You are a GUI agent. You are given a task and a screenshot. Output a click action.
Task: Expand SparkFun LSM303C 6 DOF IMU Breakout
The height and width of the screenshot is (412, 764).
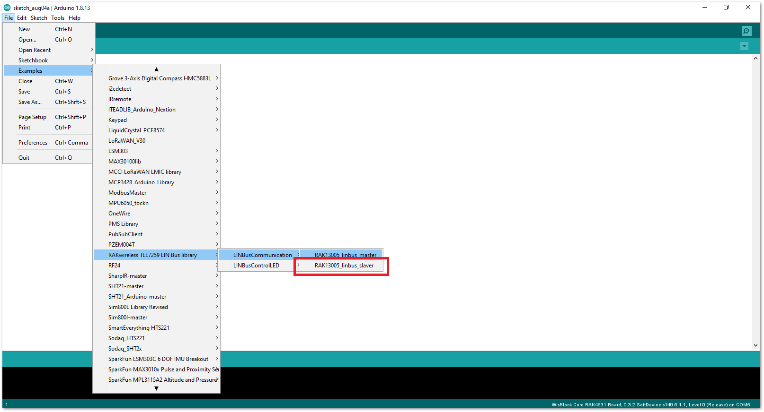(157, 359)
